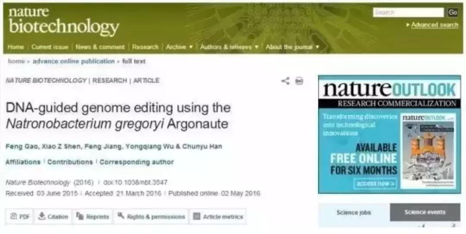Download the Citation for this article
Viewport: 466px width, 234px height.
[x=53, y=216]
